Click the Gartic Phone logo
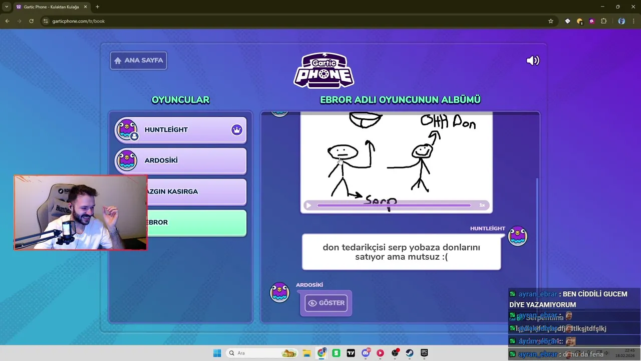 click(x=324, y=70)
